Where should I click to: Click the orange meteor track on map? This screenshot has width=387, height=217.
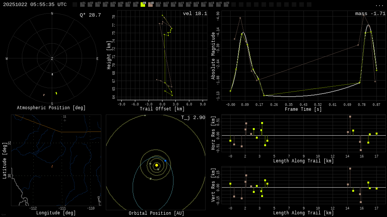[52, 166]
